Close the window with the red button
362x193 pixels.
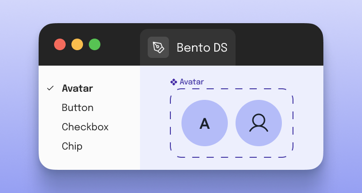[60, 44]
